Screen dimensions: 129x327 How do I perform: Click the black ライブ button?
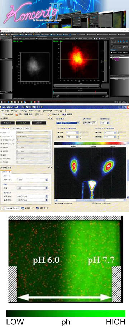pos(23,123)
